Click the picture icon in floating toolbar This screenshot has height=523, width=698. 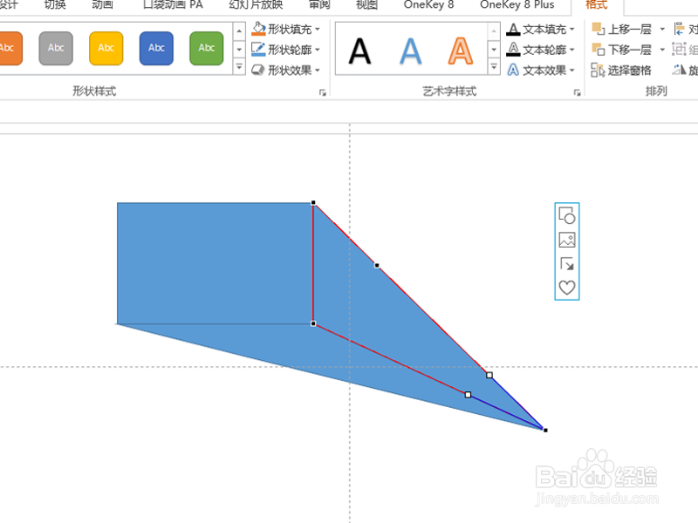(566, 241)
